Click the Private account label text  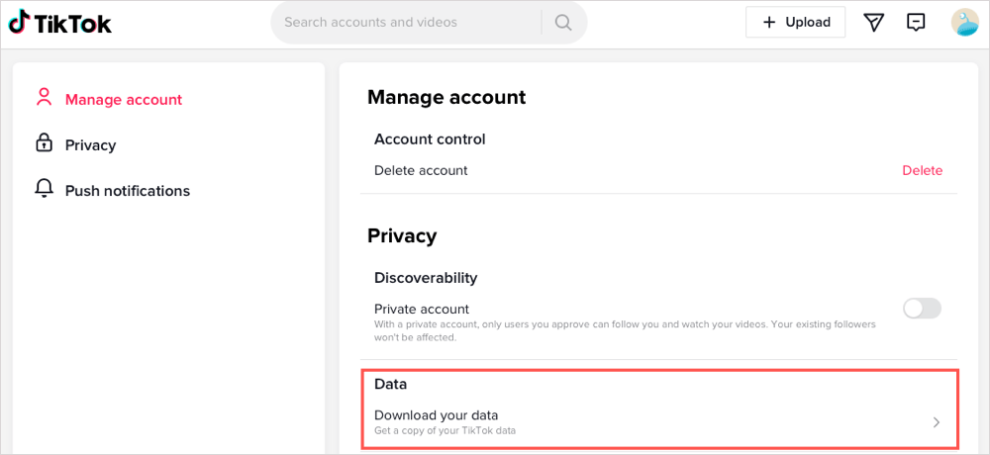pos(422,309)
